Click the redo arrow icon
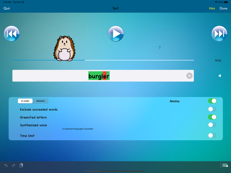This screenshot has width=231, height=173. click(14, 165)
